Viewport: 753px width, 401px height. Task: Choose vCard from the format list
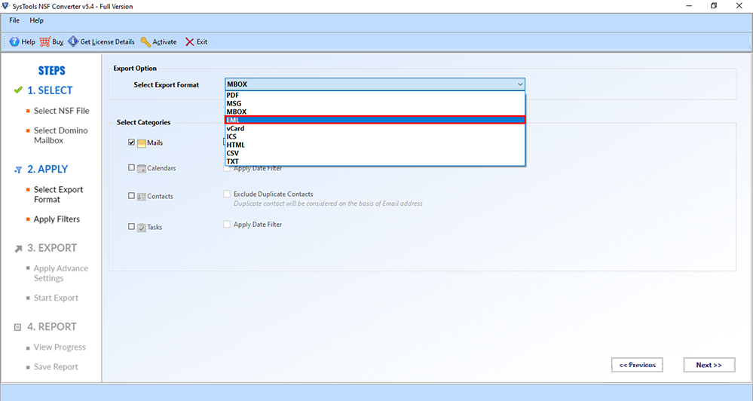(375, 128)
